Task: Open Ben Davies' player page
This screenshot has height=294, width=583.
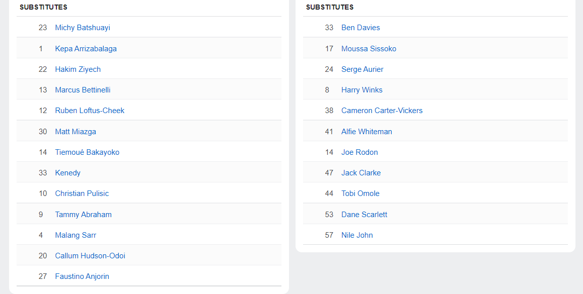Action: 360,28
